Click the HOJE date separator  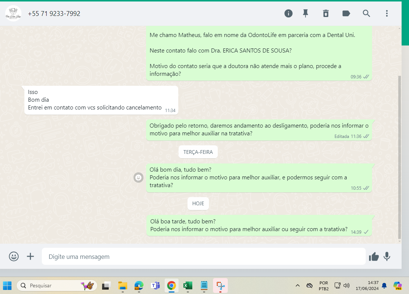[x=198, y=203]
